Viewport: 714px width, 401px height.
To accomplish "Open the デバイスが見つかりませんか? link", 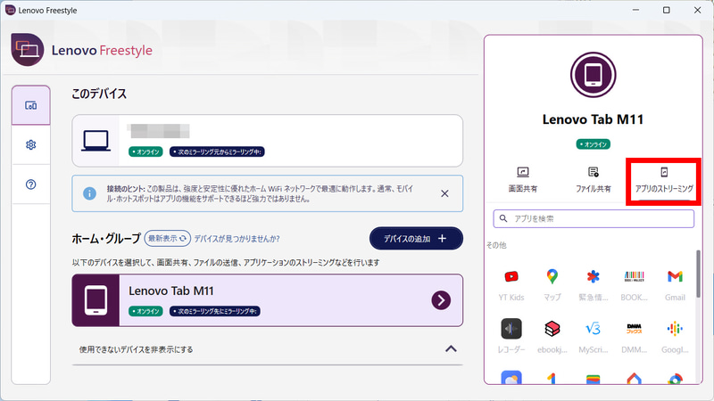I will pyautogui.click(x=237, y=239).
